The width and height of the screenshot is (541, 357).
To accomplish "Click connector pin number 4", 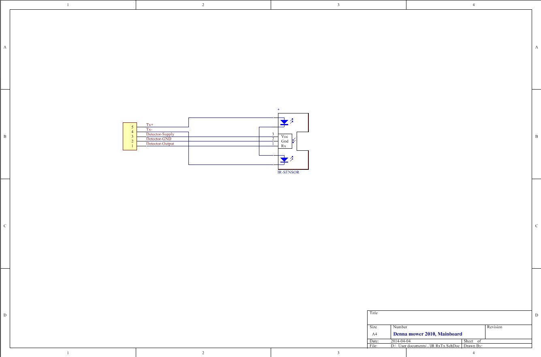I will point(133,132).
